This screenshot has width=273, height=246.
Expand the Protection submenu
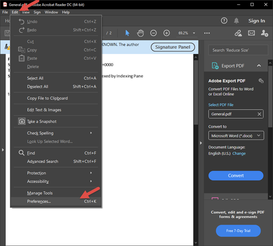(x=91, y=173)
